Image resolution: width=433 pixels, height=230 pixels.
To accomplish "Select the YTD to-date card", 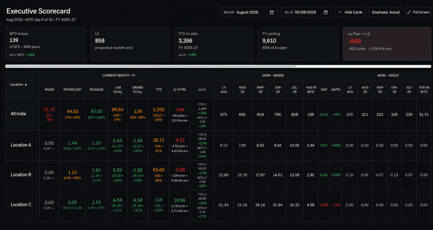I will [x=214, y=44].
